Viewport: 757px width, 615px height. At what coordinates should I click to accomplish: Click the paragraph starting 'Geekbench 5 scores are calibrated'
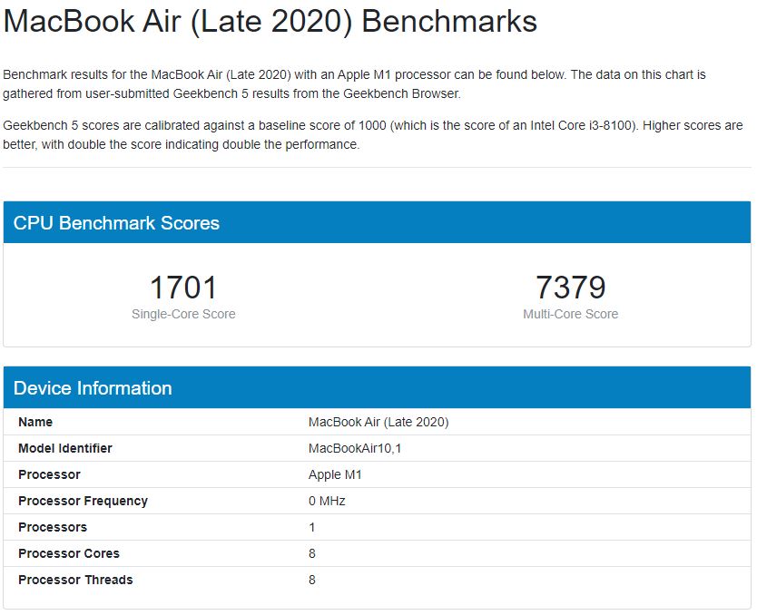pos(373,135)
